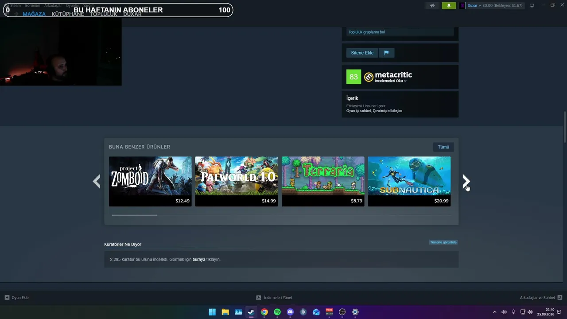Switch to the KÜTÜPHANE tab

pos(68,14)
